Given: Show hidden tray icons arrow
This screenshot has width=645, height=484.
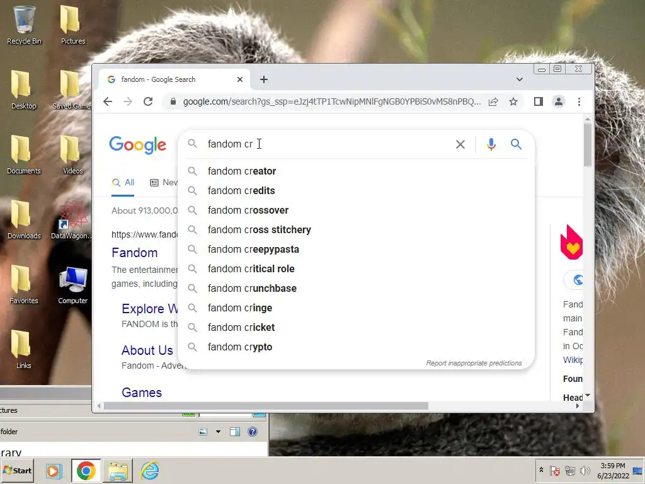Looking at the screenshot, I should coord(541,470).
